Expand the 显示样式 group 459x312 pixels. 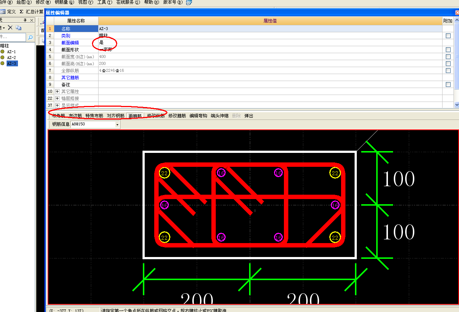tap(57, 105)
